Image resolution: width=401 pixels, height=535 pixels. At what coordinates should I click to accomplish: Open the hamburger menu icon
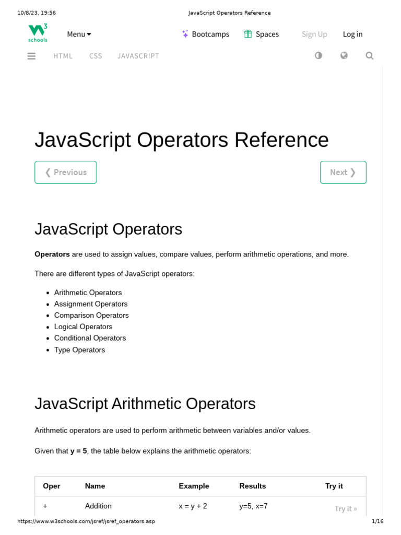coord(31,56)
